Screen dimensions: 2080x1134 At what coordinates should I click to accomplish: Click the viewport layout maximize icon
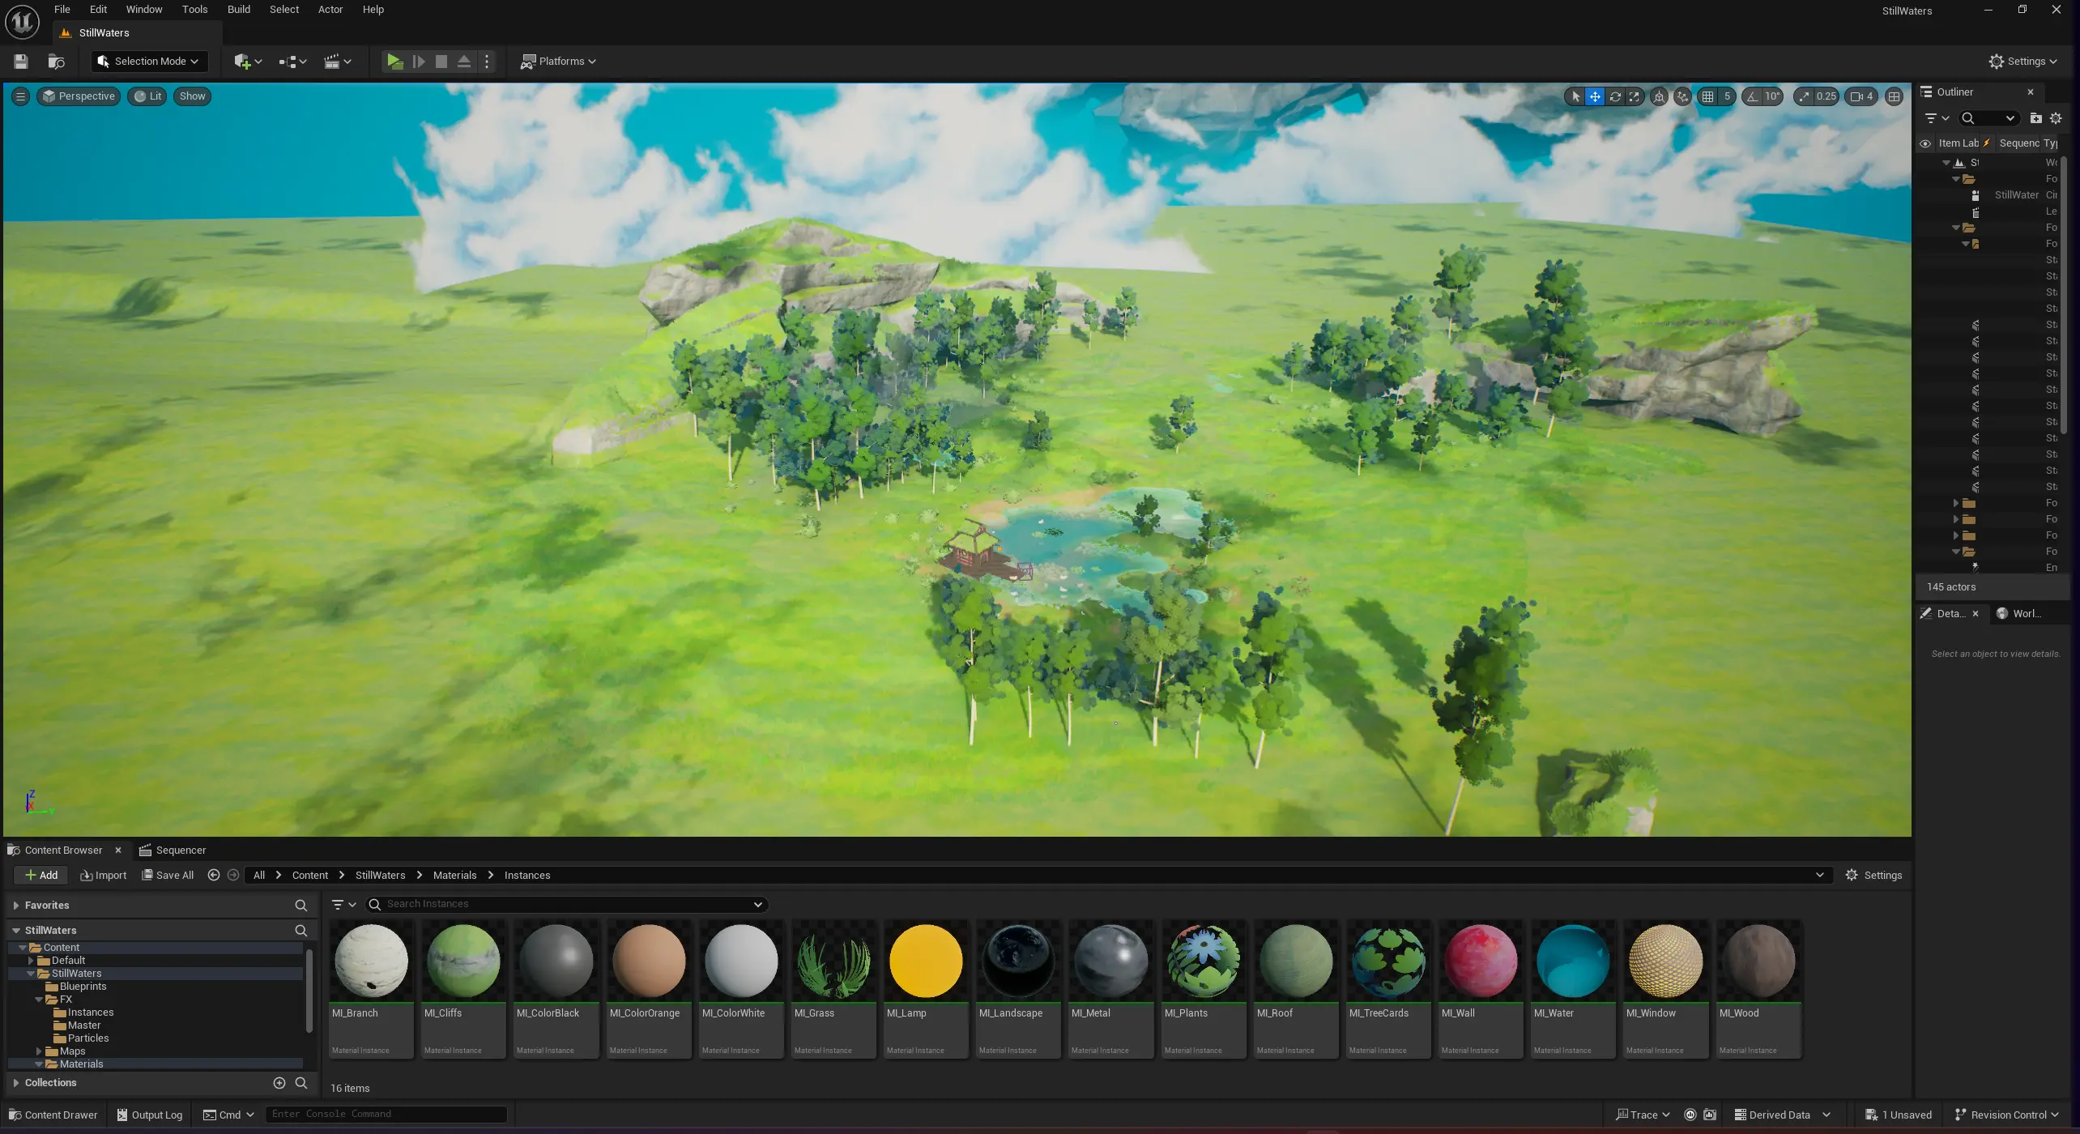(x=1894, y=96)
